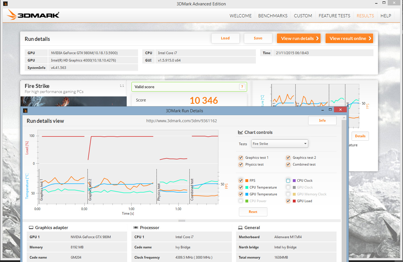Open the FEATURE TESTS tab
The height and width of the screenshot is (262, 403).
coord(334,16)
